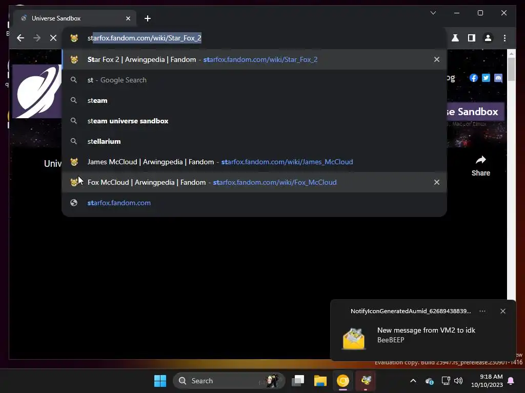Click the address bar URL text
The image size is (525, 393).
coord(144,38)
